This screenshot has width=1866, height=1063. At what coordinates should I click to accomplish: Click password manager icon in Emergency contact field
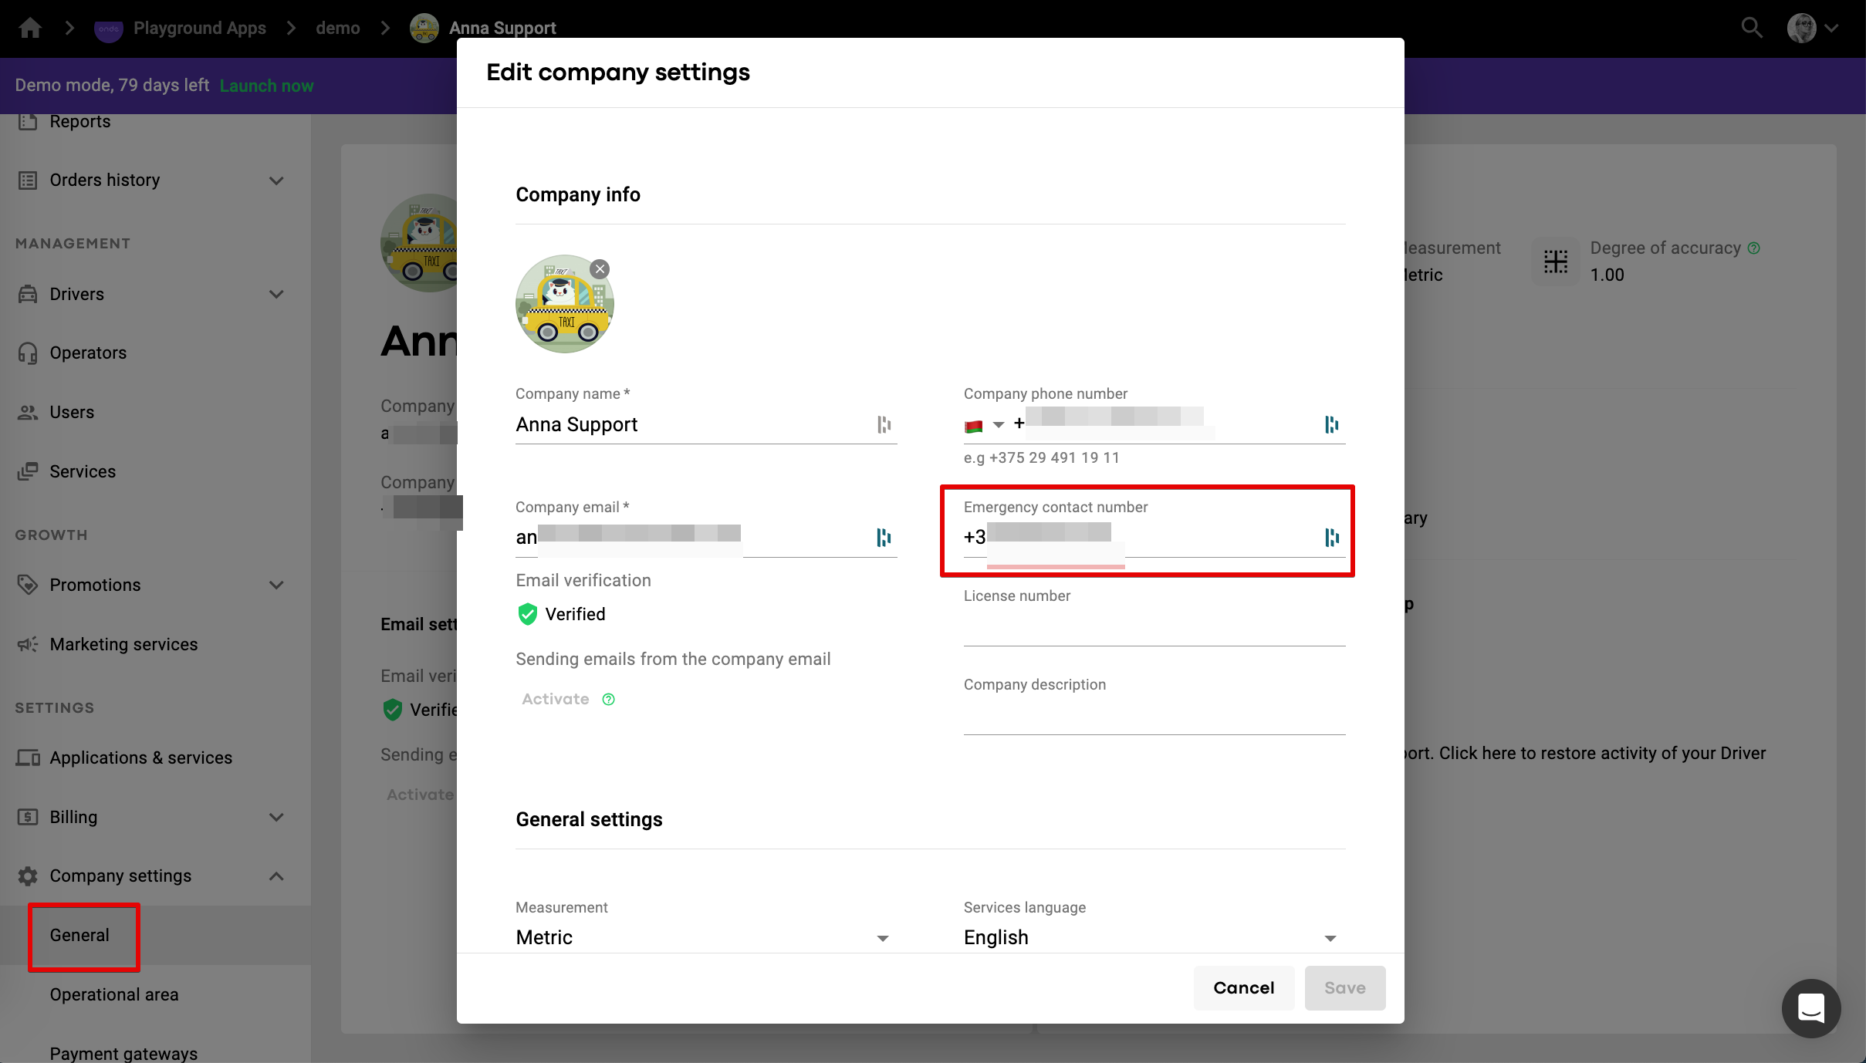(1331, 537)
